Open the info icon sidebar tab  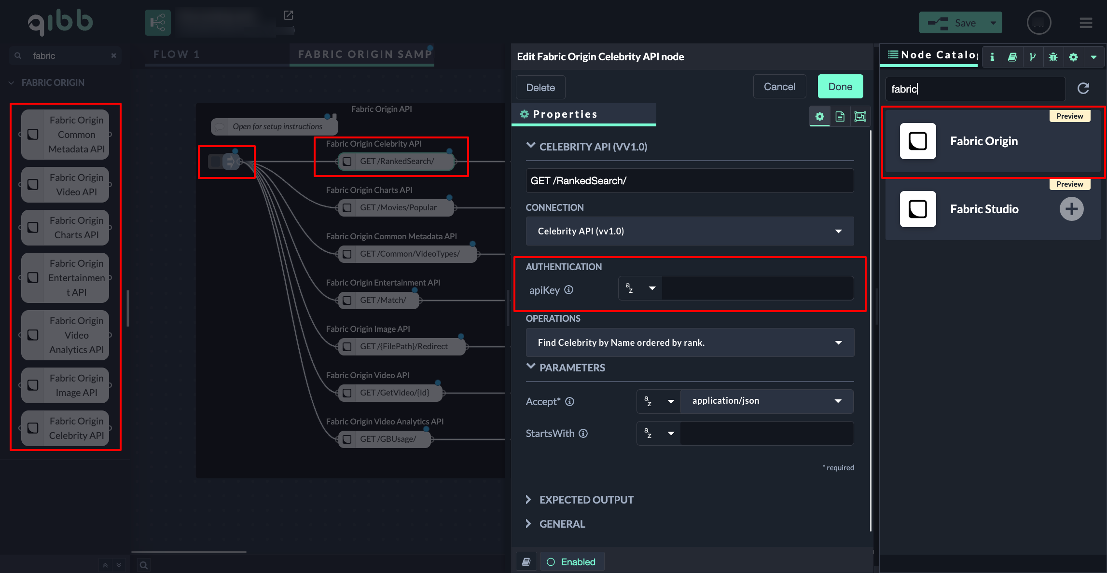coord(992,57)
